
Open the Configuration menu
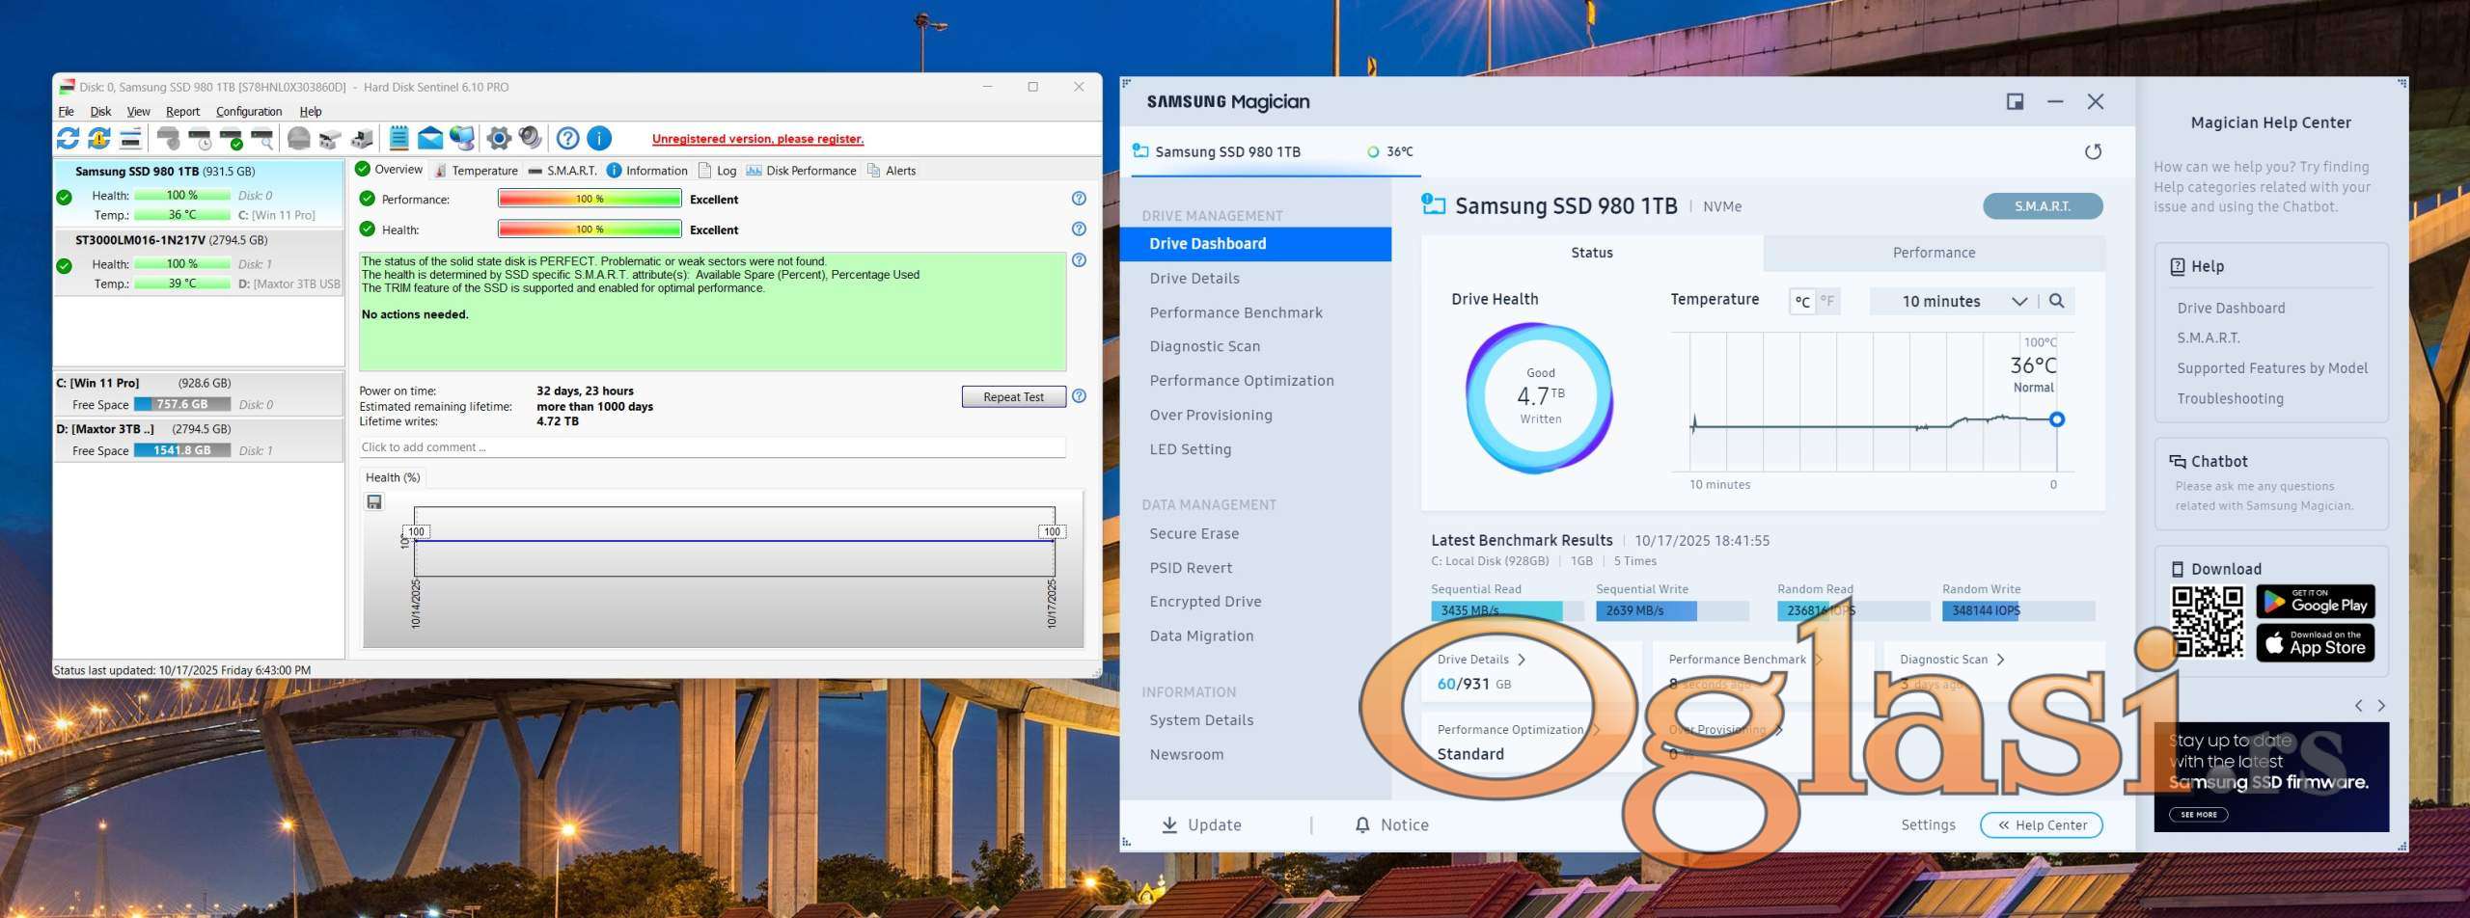248,112
